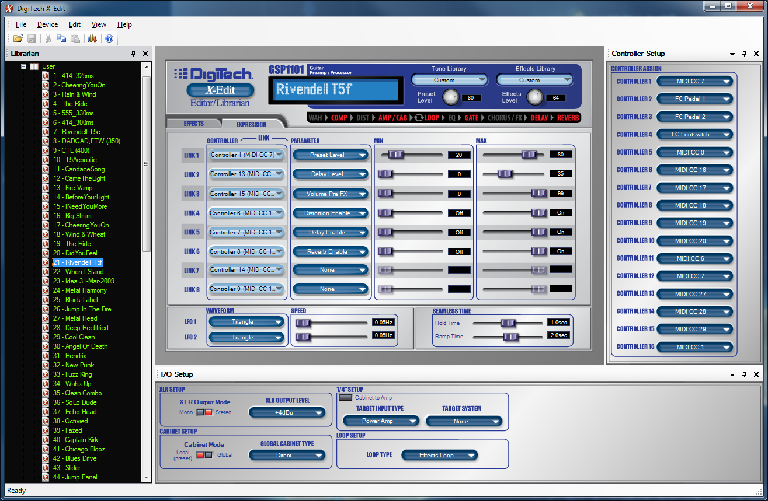Click the Ramp Time 2.0sec value
Image resolution: width=768 pixels, height=501 pixels.
click(558, 335)
